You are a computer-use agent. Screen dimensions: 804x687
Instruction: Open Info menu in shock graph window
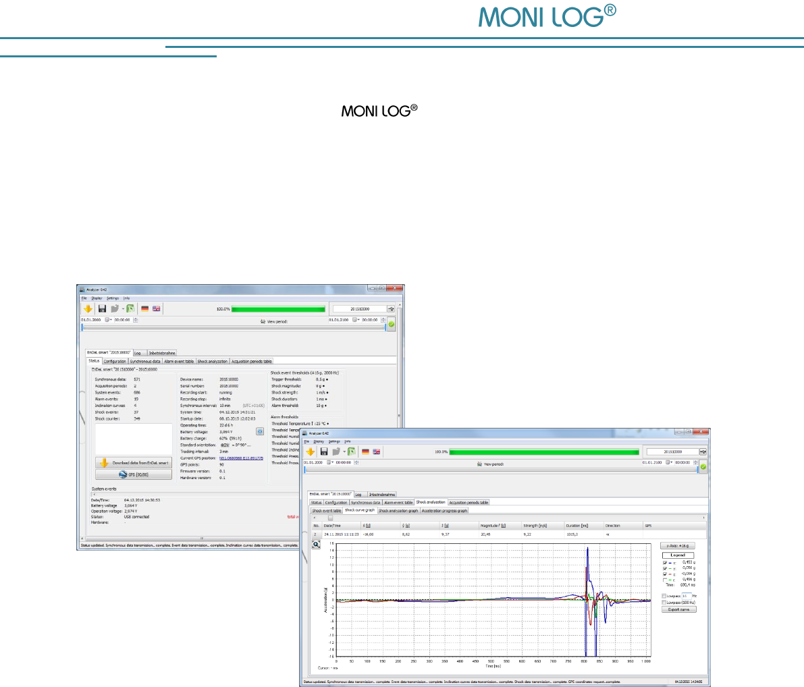click(x=348, y=441)
